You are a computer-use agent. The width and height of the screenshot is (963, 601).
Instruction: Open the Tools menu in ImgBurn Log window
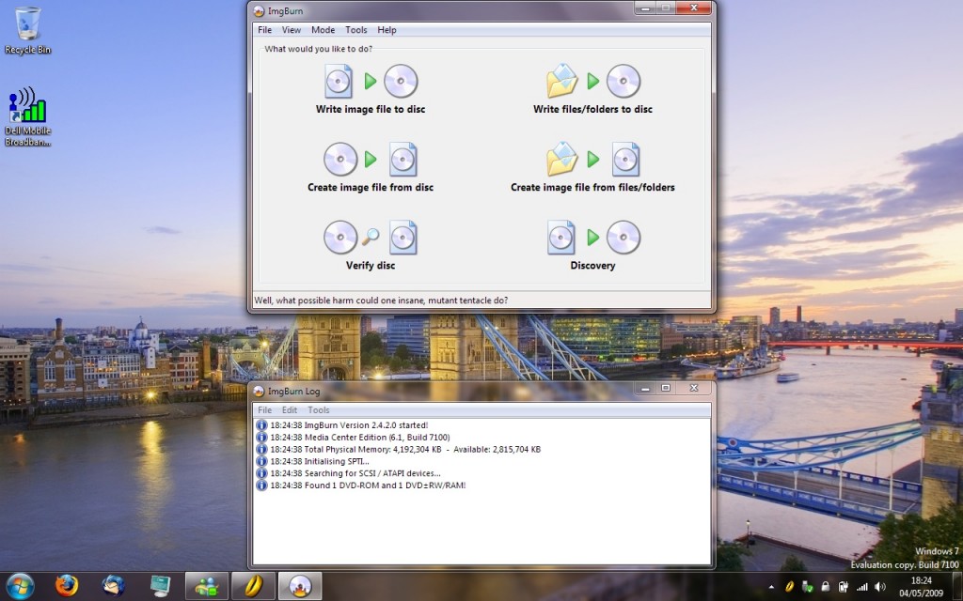coord(318,410)
